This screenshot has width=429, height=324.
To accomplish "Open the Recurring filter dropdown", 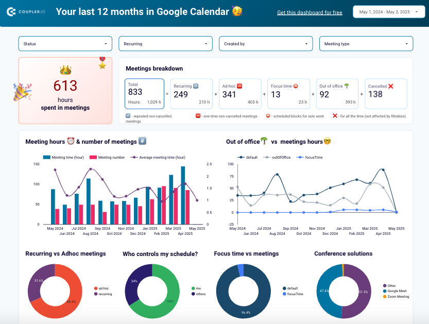I will click(x=165, y=44).
